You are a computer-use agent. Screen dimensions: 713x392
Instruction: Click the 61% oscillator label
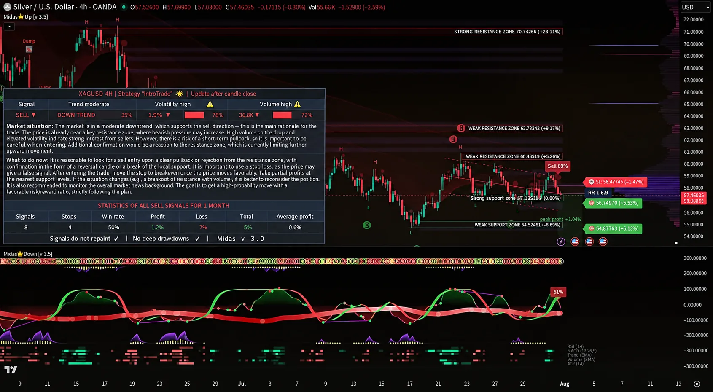(x=558, y=292)
